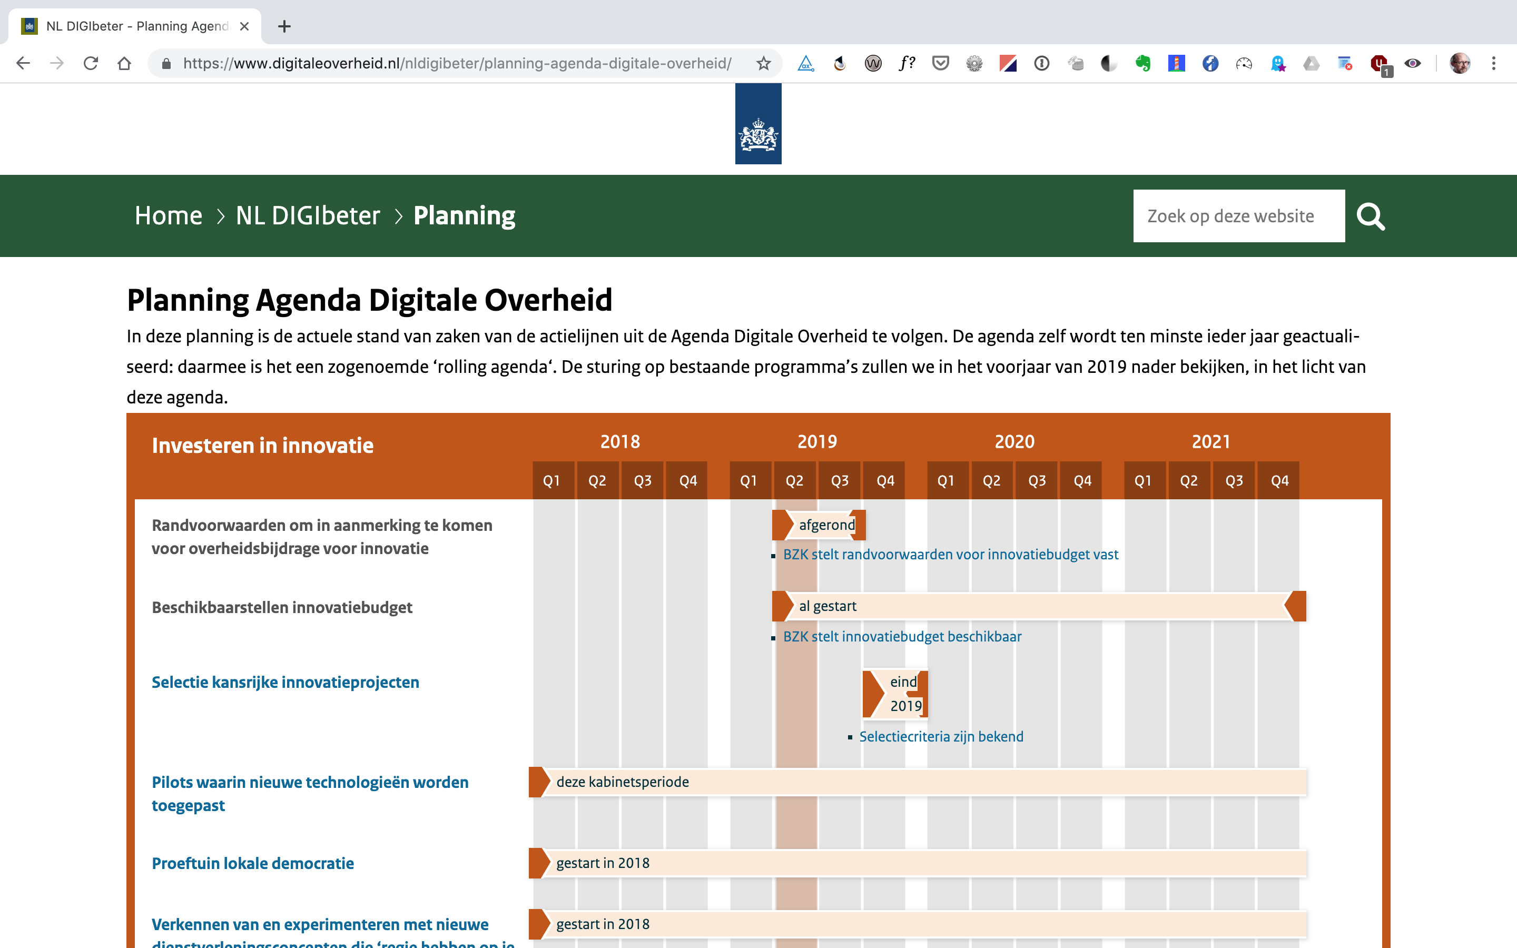
Task: Click the Q4 column header under 2021
Action: click(x=1279, y=481)
